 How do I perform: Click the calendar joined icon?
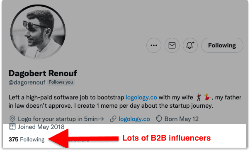[x=12, y=127]
